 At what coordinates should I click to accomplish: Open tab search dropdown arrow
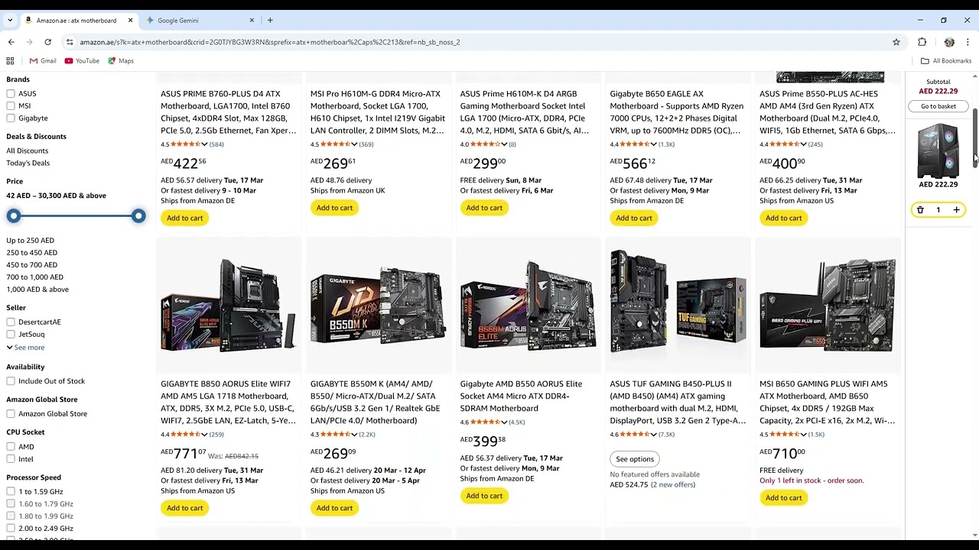[9, 21]
